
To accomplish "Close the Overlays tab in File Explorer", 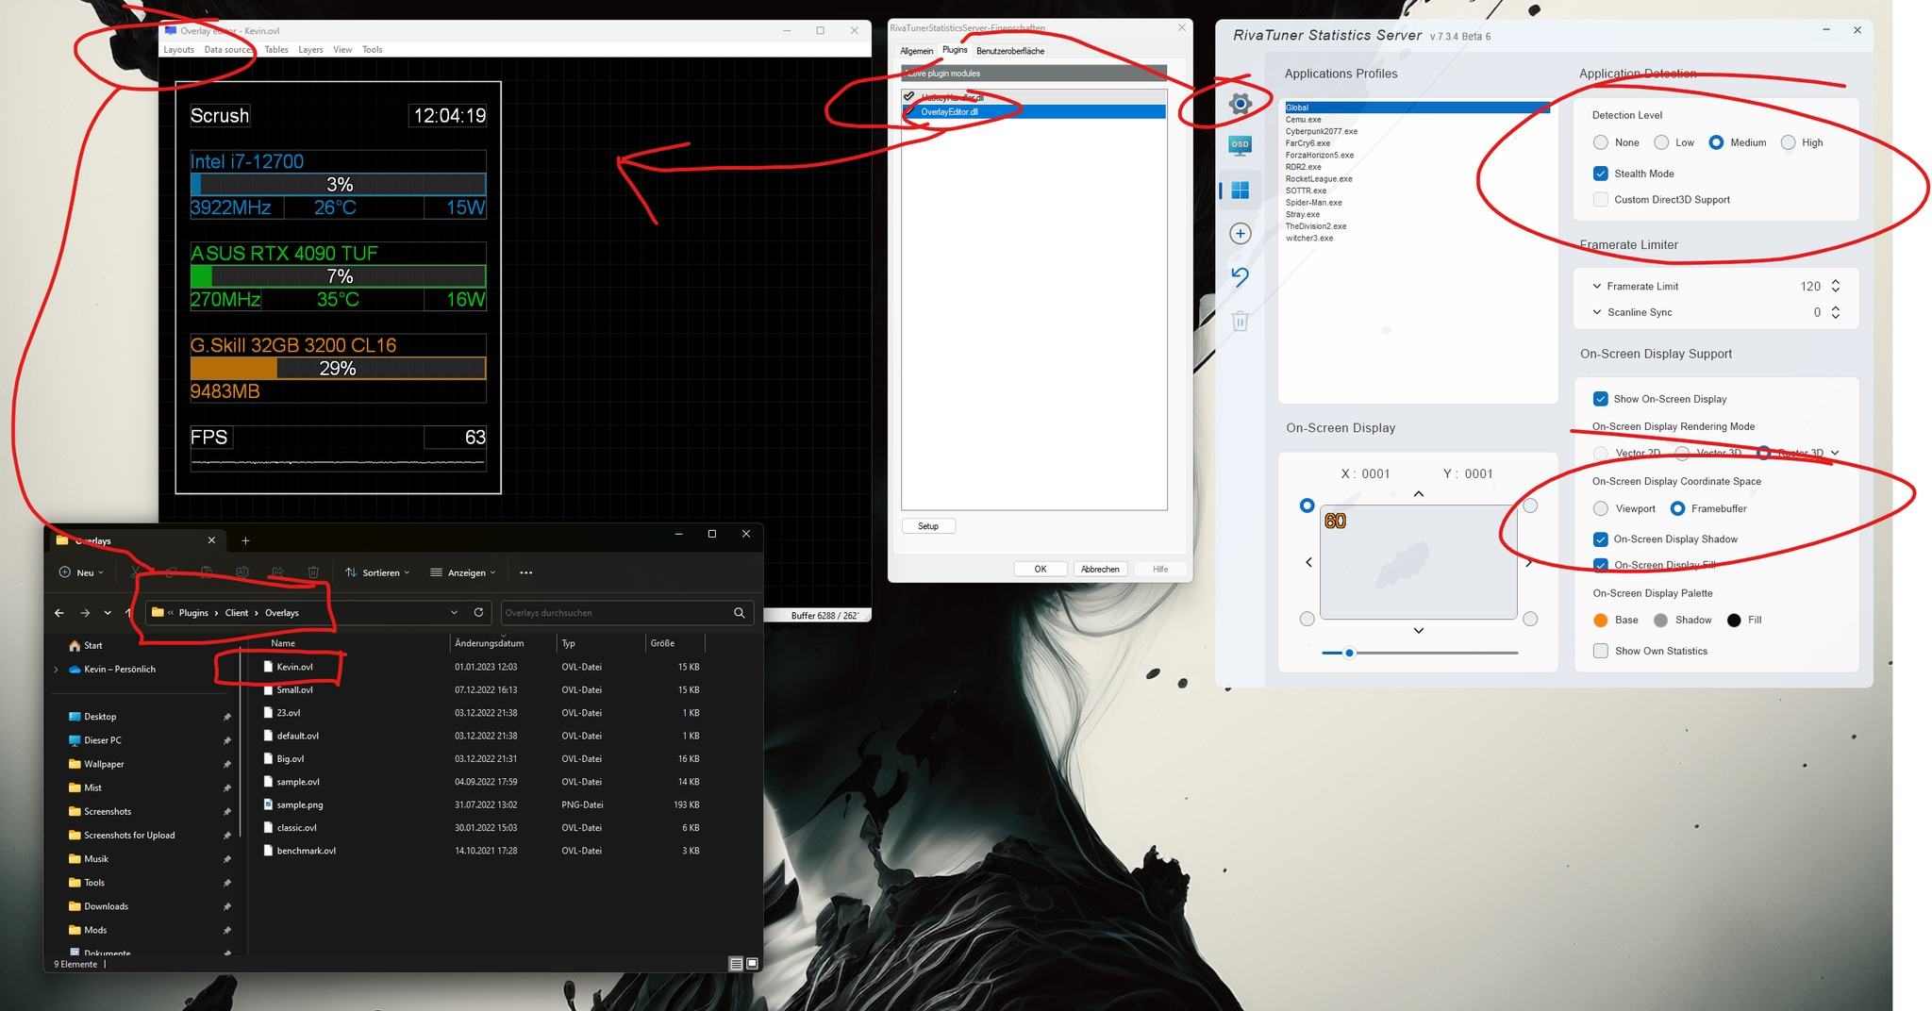I will point(211,540).
